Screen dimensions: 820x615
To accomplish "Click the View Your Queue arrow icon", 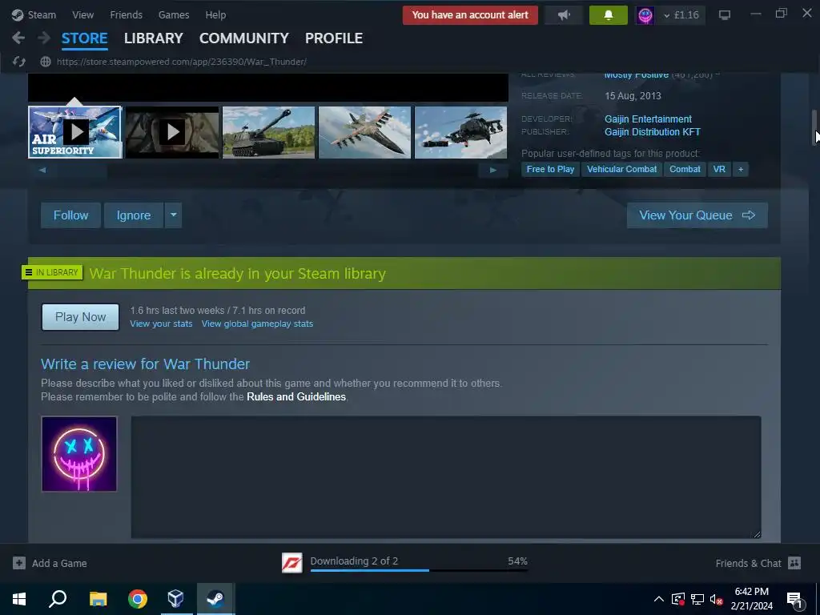I will click(x=749, y=215).
